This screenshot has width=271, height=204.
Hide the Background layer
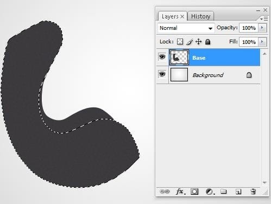[x=162, y=74]
